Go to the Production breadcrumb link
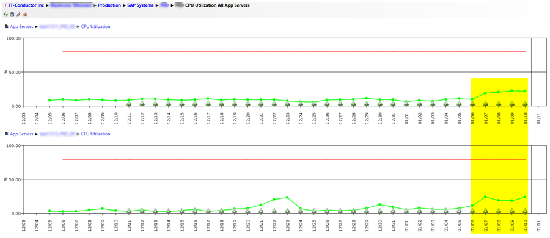550x238 pixels. 109,5
